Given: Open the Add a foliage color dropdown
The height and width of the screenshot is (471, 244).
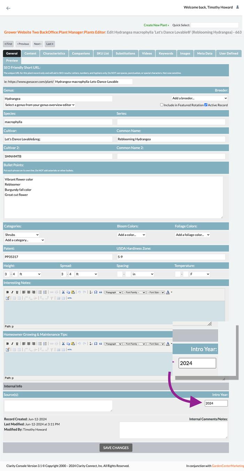Looking at the screenshot, I should (x=192, y=235).
